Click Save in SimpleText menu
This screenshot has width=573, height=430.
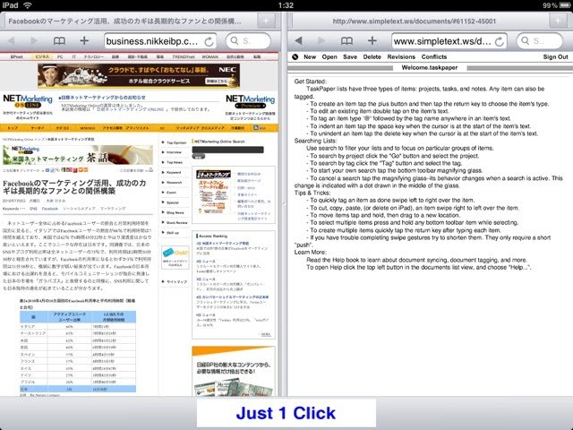coord(350,56)
